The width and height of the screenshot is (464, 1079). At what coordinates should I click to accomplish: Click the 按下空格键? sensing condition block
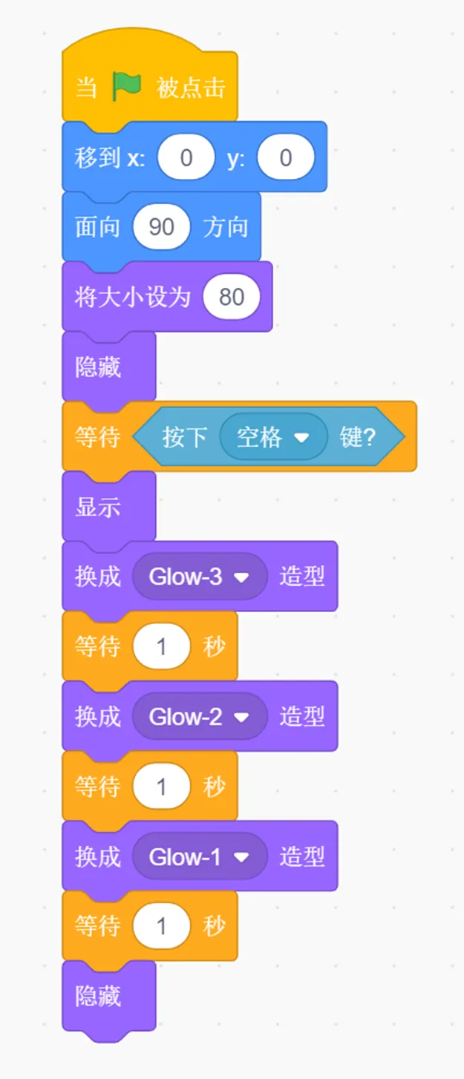pos(269,437)
